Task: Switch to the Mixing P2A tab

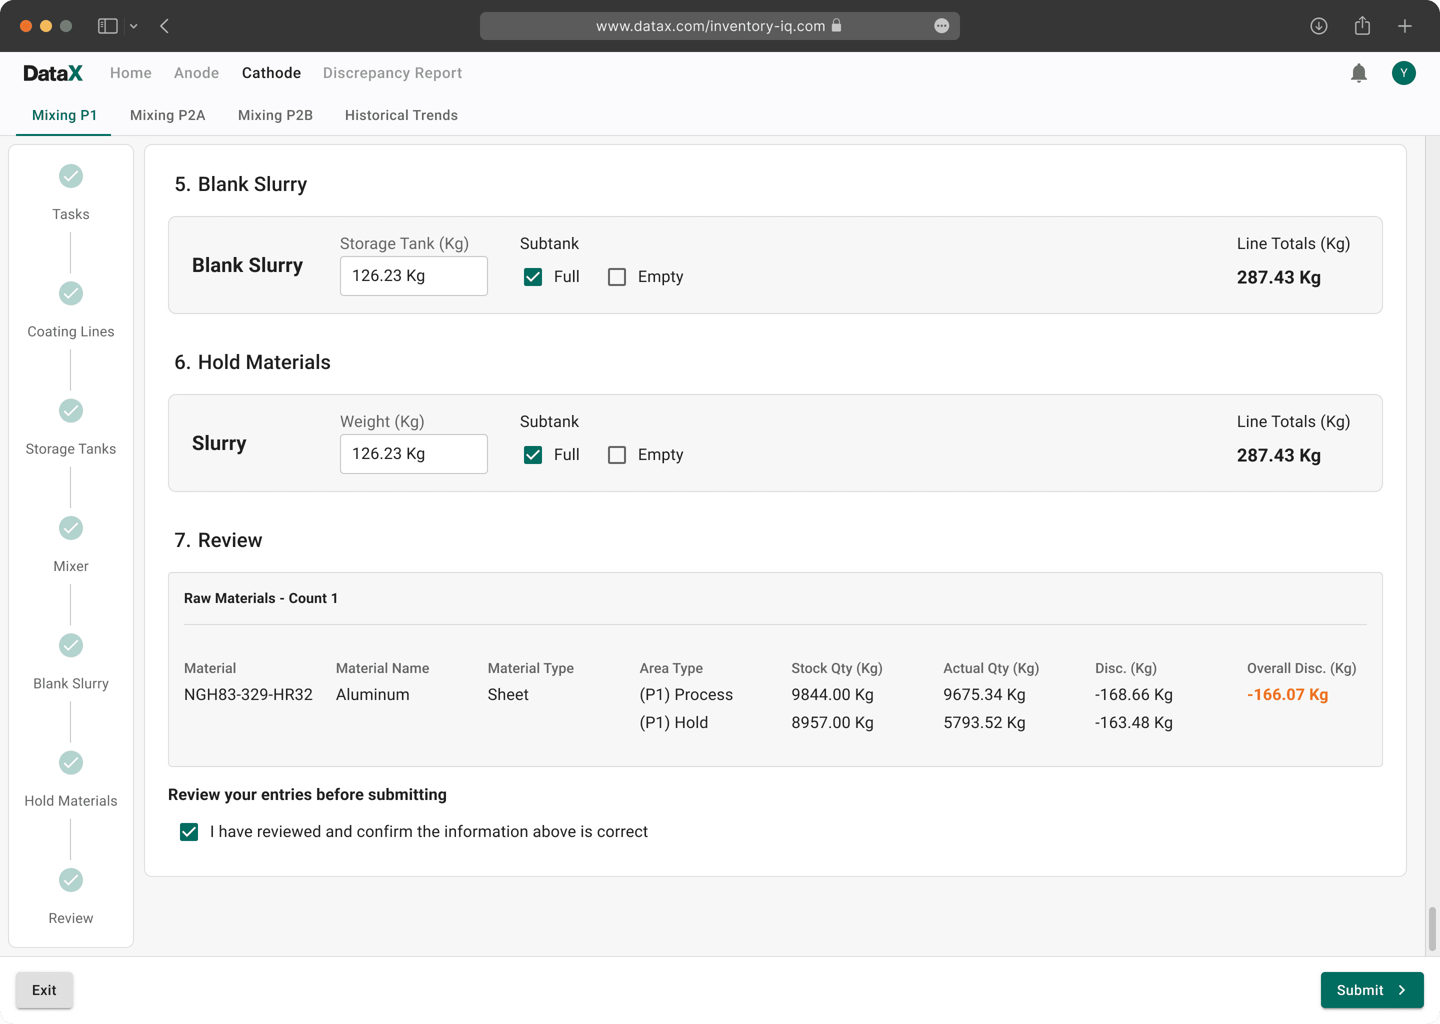Action: click(167, 115)
